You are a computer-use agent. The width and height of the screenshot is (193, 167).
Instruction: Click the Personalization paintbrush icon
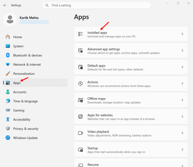pos(8,74)
